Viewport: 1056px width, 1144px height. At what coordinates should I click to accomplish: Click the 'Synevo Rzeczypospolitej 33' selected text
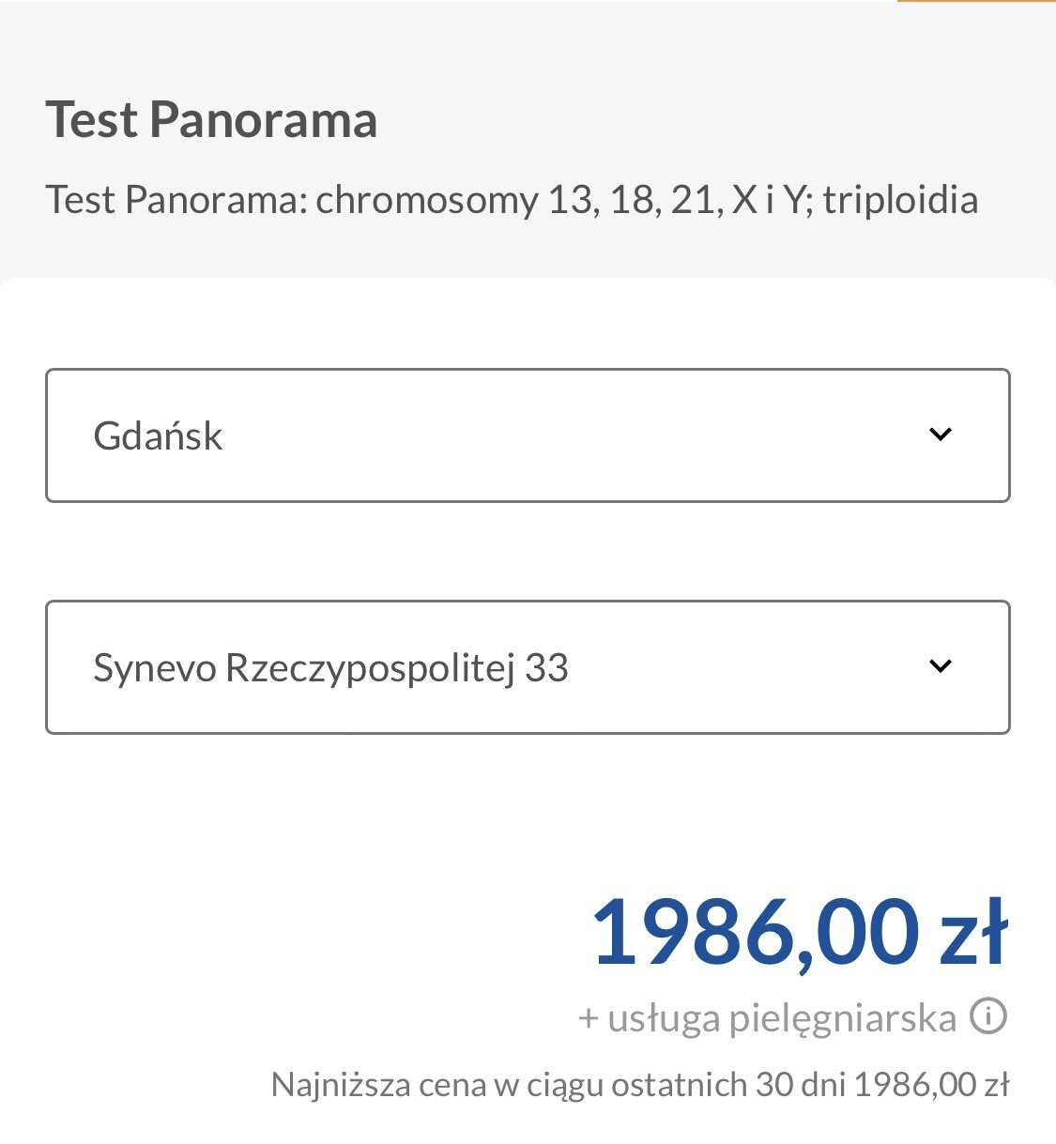point(330,668)
